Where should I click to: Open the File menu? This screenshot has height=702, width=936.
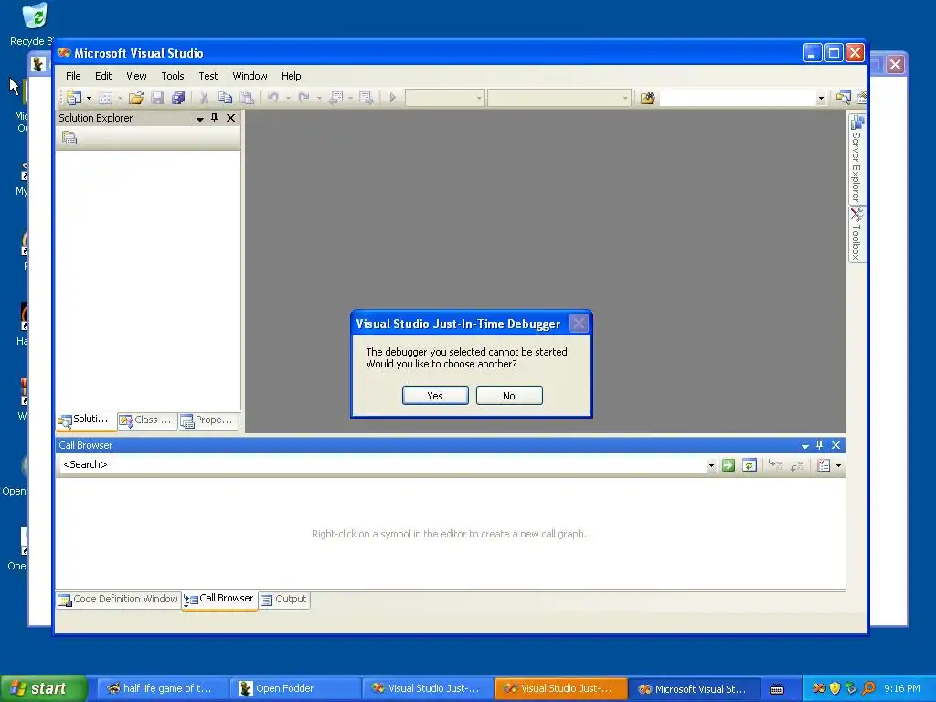pyautogui.click(x=73, y=76)
